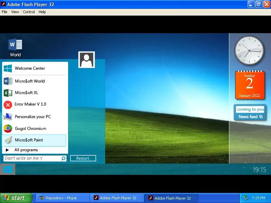Click the active Adobe Flash Player 32 taskbar button

171,198
